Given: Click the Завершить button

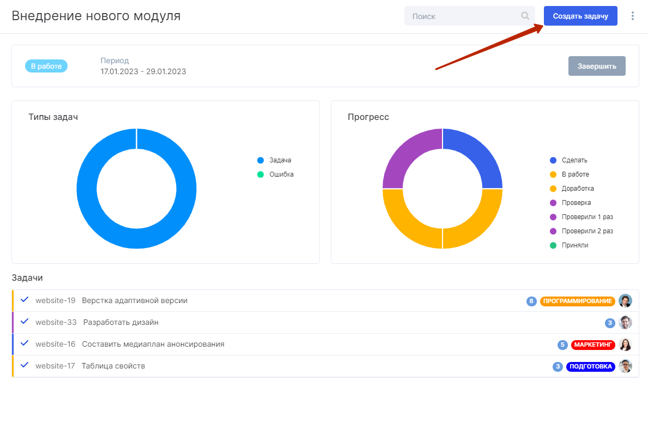Looking at the screenshot, I should click(x=597, y=66).
